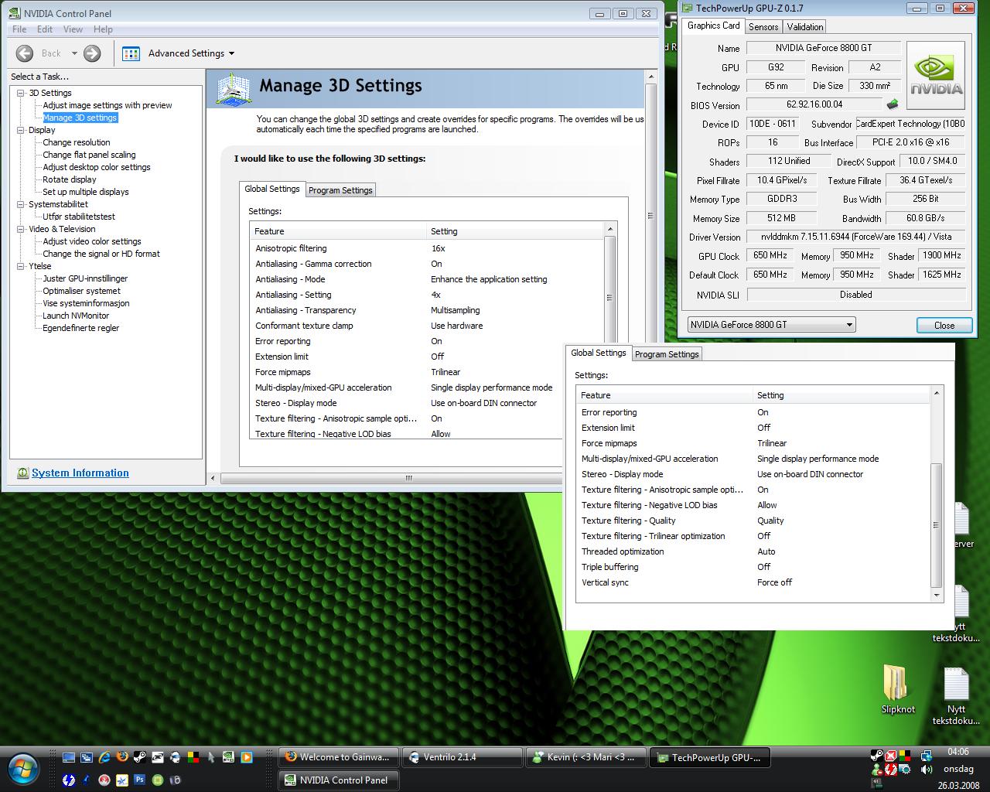Viewport: 990px width, 792px height.
Task: Select Global Settings tab in Control Panel
Action: click(271, 189)
